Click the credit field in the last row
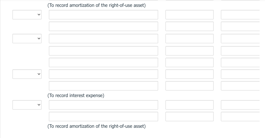Viewport: 265px width, 138px height. (x=240, y=116)
